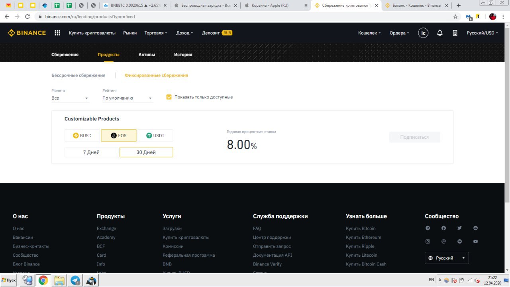The width and height of the screenshot is (510, 287).
Task: Reload the page in Chrome
Action: pos(27,17)
